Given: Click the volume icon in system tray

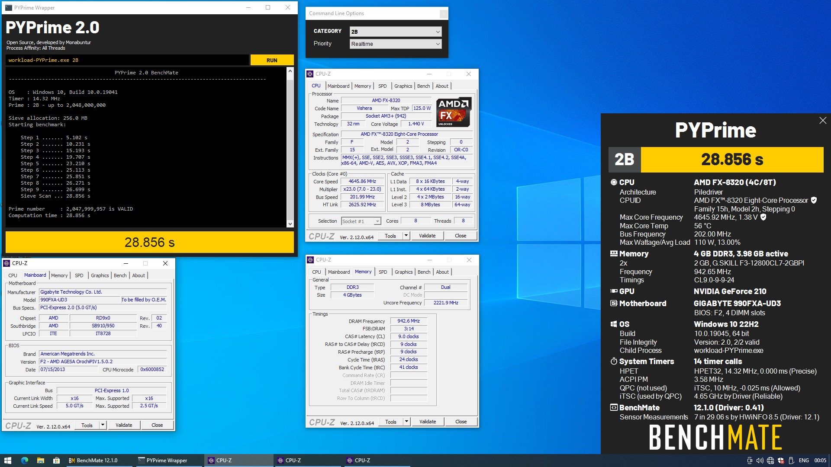Looking at the screenshot, I should (x=760, y=461).
